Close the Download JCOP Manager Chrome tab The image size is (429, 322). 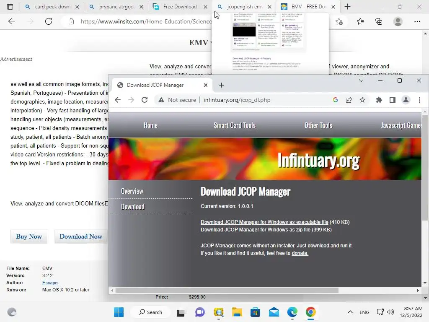click(x=206, y=85)
